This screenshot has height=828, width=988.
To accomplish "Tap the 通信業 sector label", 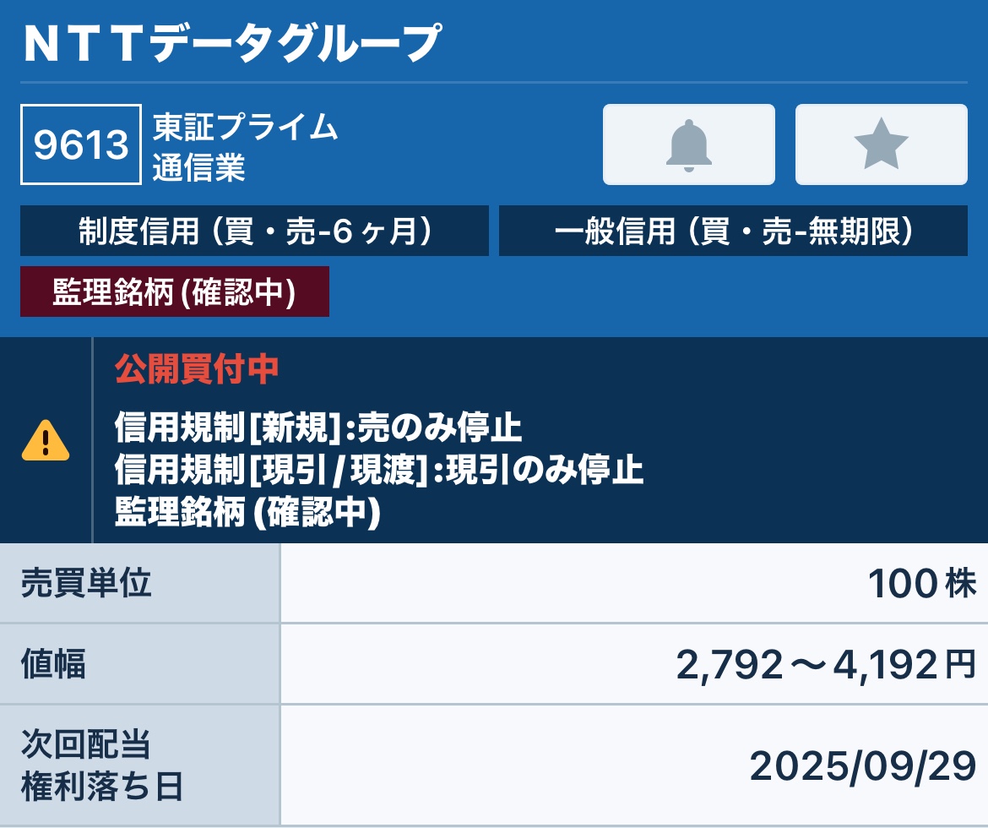I will pos(198,167).
